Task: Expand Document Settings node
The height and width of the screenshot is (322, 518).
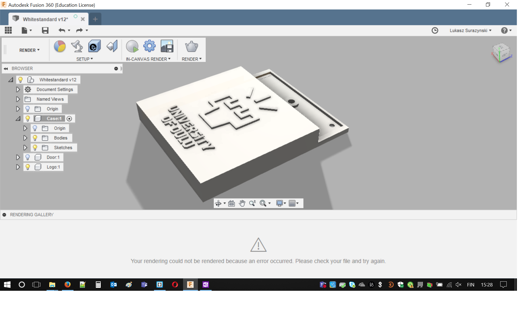Action: click(18, 89)
